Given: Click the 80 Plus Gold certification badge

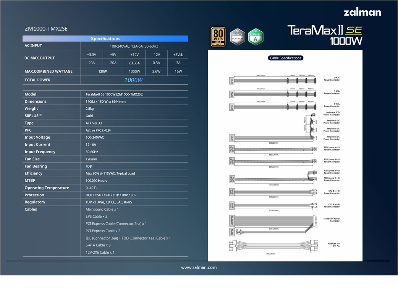Looking at the screenshot, I should [x=218, y=37].
